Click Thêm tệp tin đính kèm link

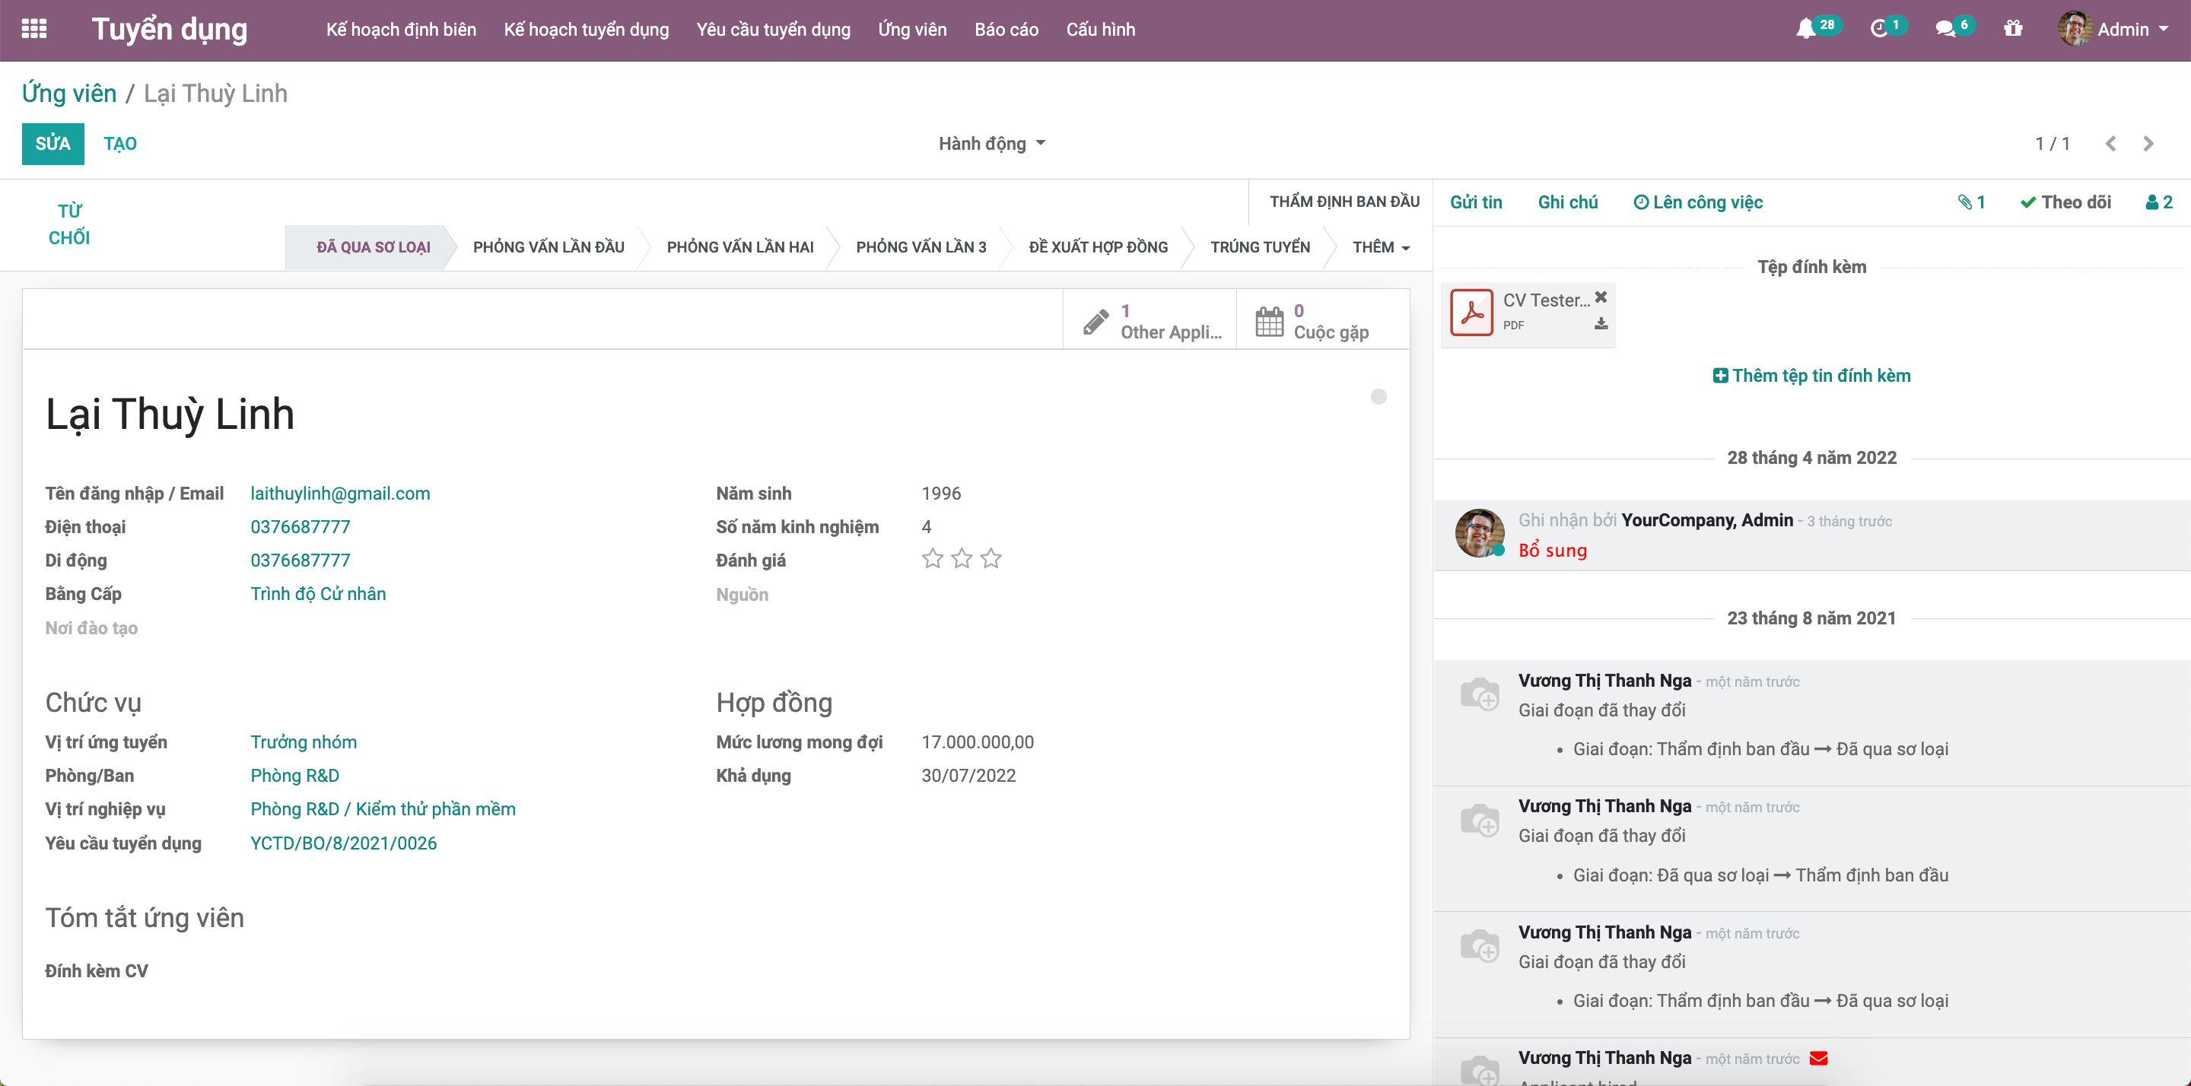click(x=1811, y=376)
